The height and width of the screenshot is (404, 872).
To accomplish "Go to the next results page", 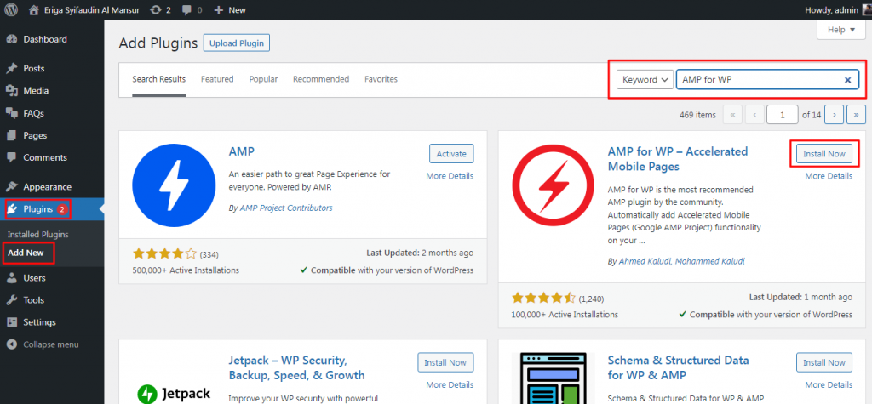I will 835,115.
